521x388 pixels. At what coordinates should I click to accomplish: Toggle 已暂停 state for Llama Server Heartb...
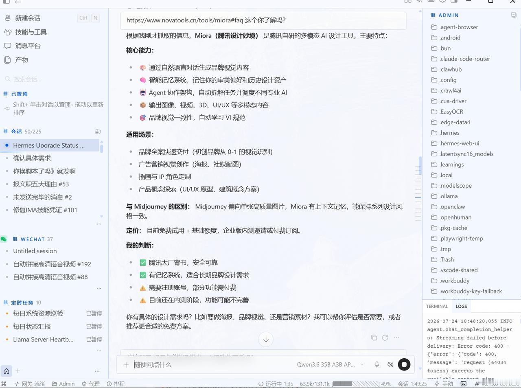click(94, 339)
